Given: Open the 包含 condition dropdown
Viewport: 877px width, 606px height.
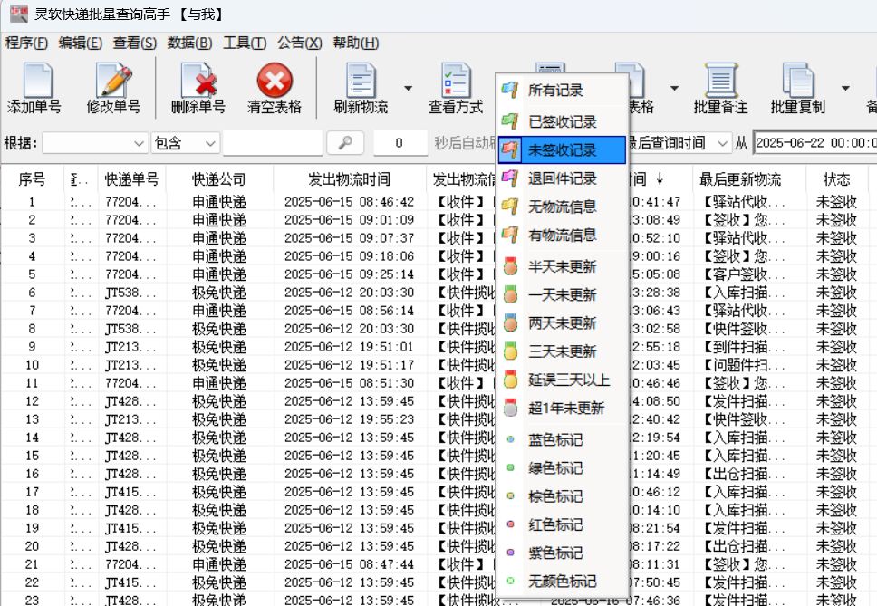Looking at the screenshot, I should 185,143.
